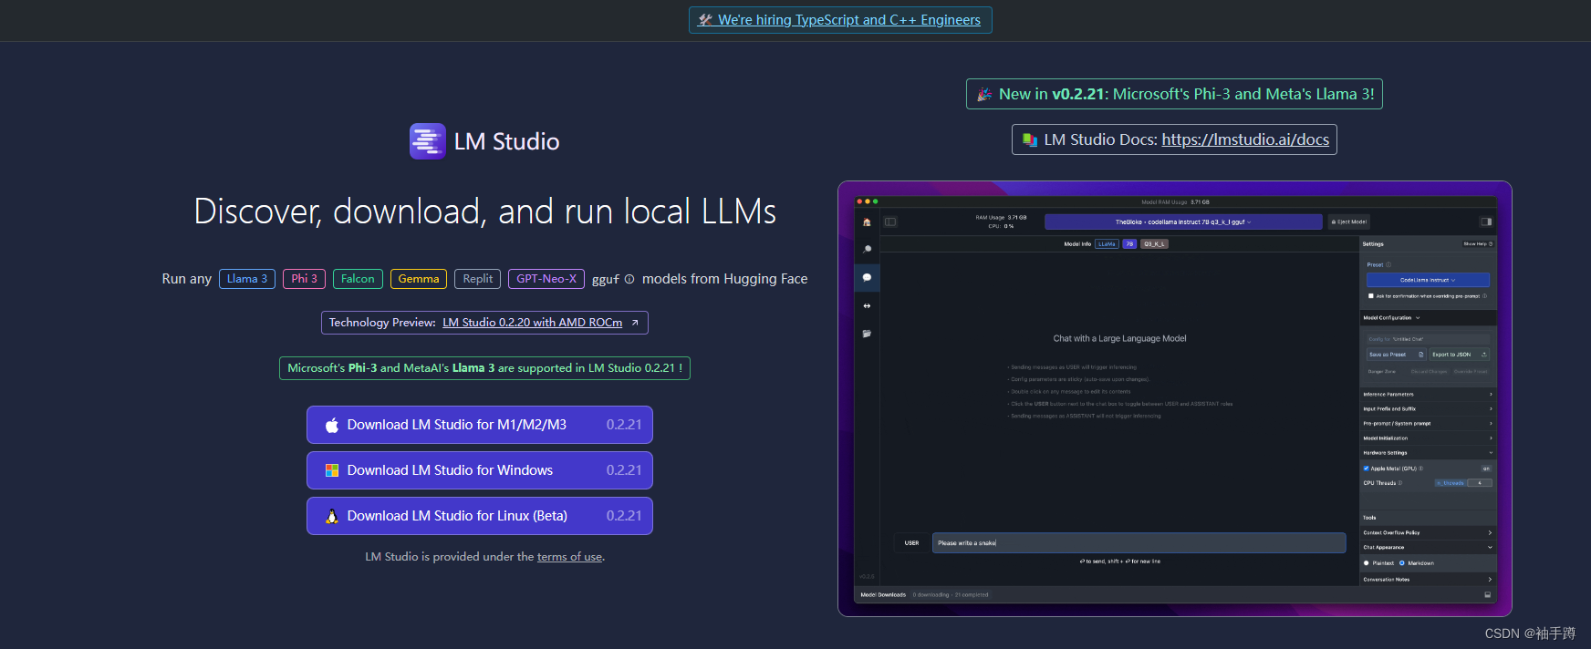The height and width of the screenshot is (649, 1591).
Task: Select the Plaintext radio button
Action: click(x=1367, y=563)
